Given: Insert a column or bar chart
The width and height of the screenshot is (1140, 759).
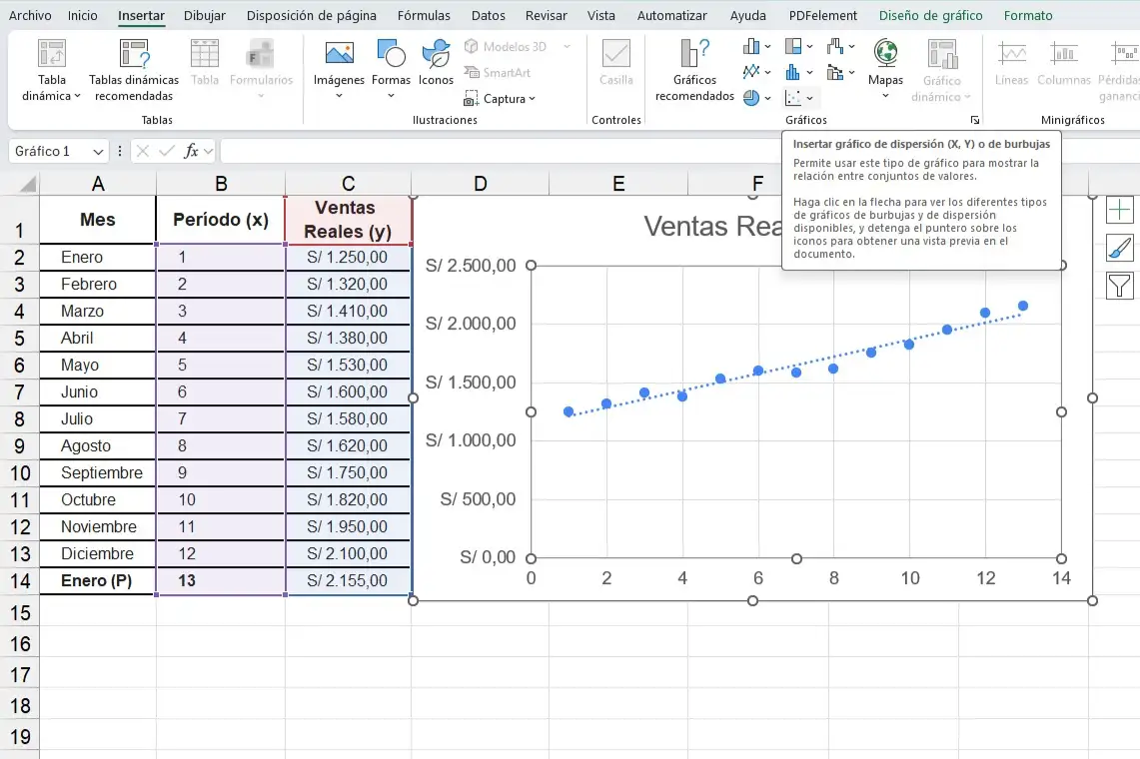Looking at the screenshot, I should pyautogui.click(x=756, y=47).
